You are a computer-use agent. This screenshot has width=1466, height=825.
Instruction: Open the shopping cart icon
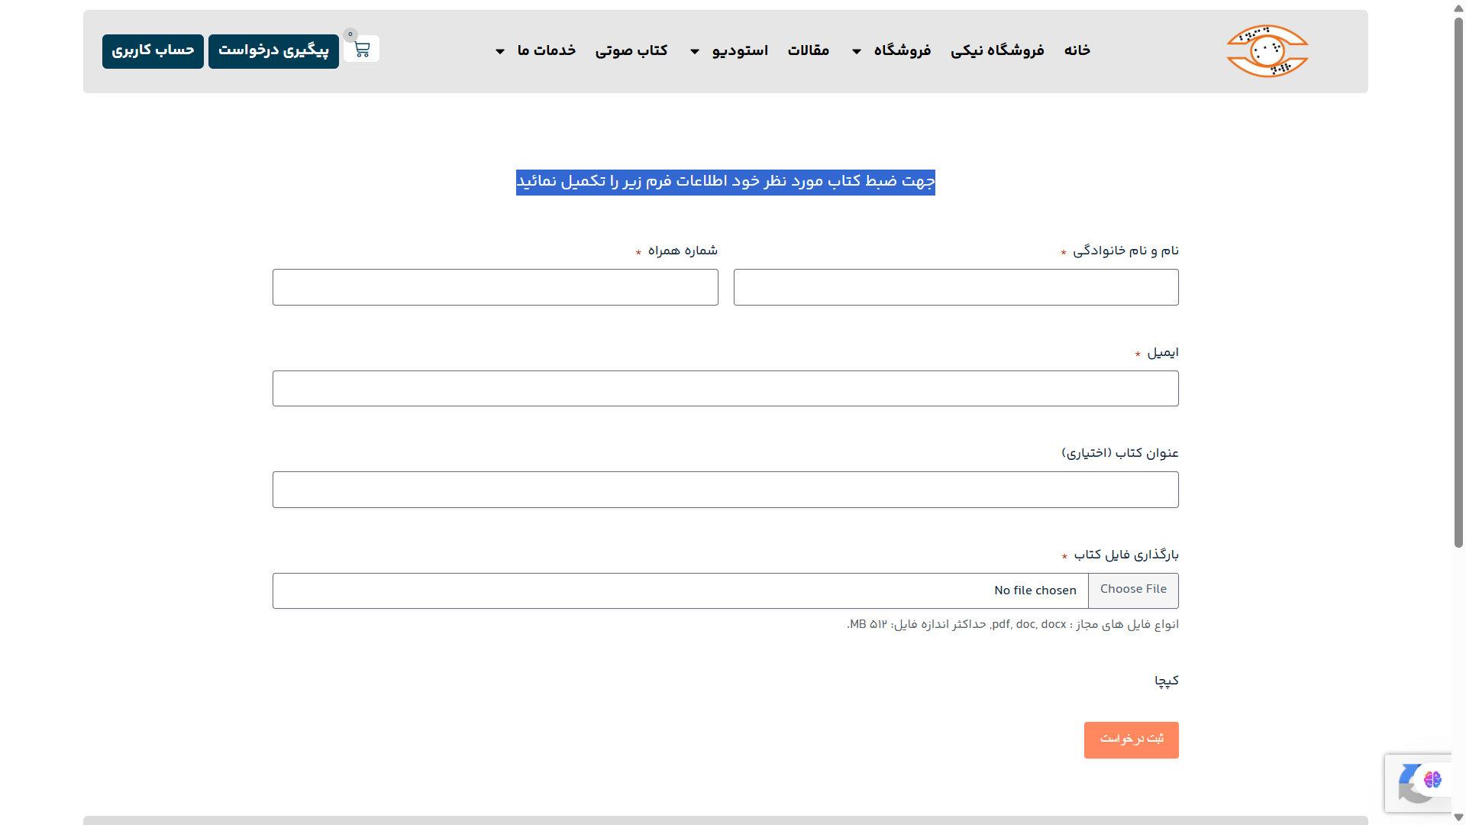click(361, 49)
